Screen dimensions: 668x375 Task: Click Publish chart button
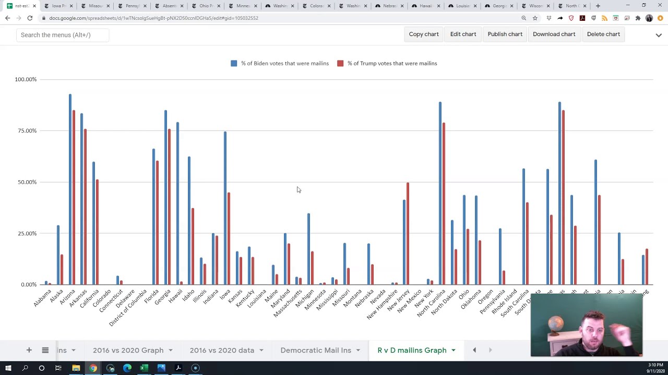tap(505, 34)
